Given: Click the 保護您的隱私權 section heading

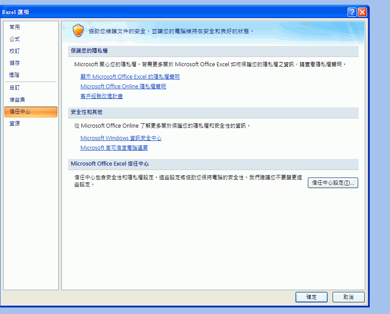Looking at the screenshot, I should pyautogui.click(x=89, y=51).
